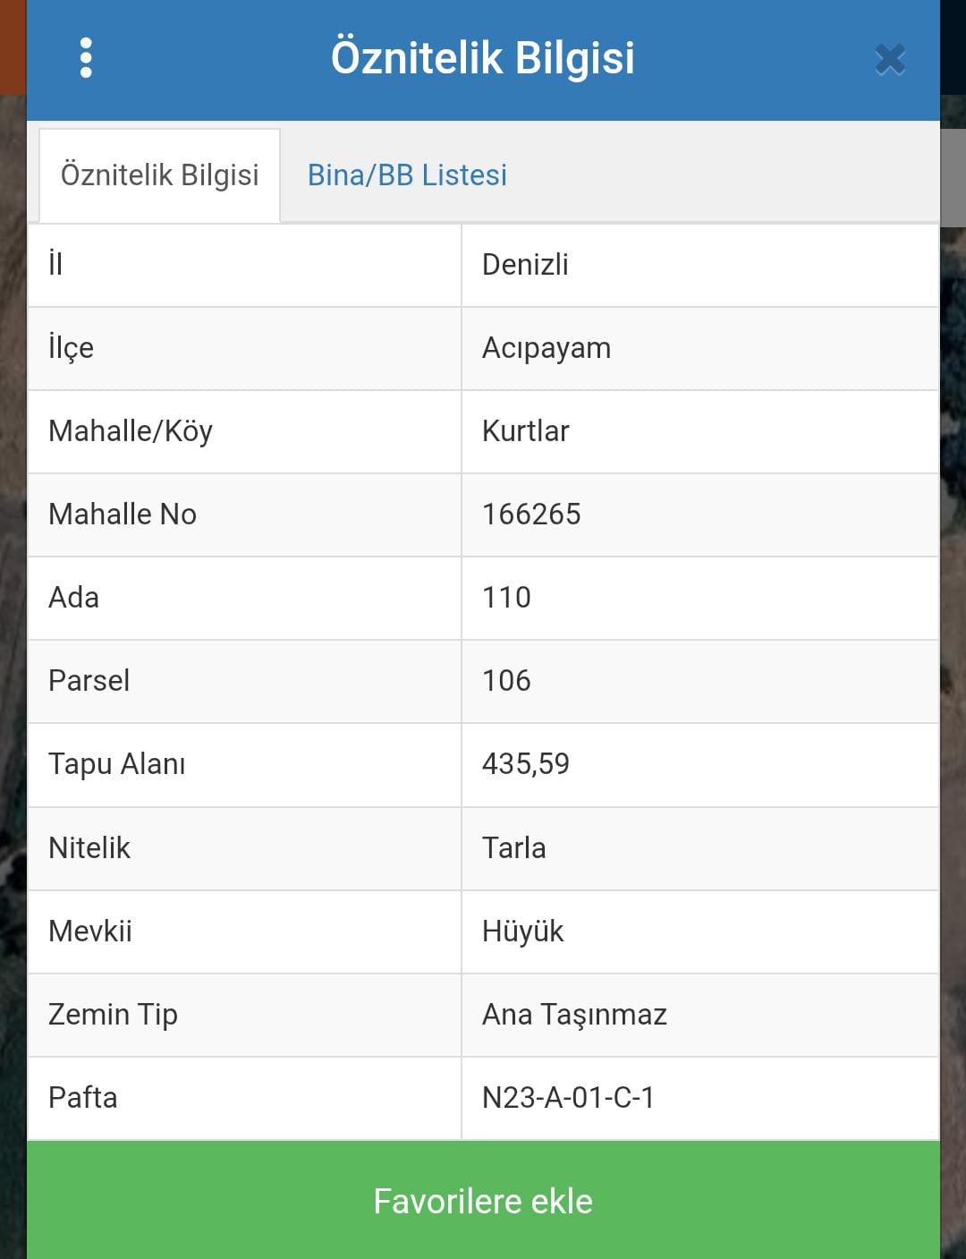Image resolution: width=966 pixels, height=1259 pixels.
Task: Click the Acıpayam district value
Action: pos(546,348)
